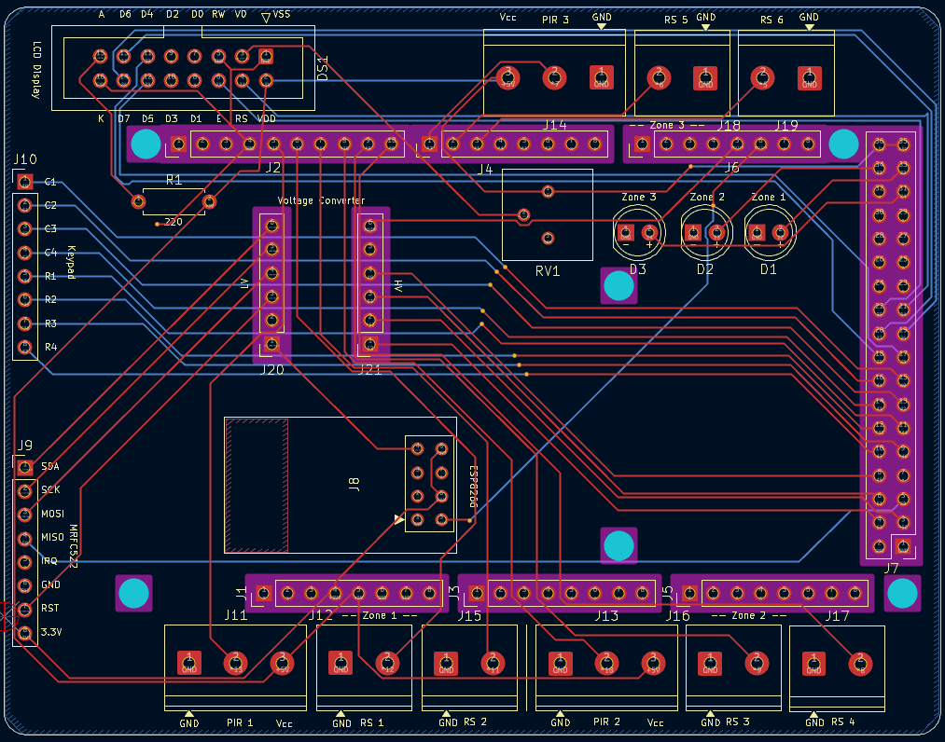
Task: Click the J2 header label
Action: (273, 168)
